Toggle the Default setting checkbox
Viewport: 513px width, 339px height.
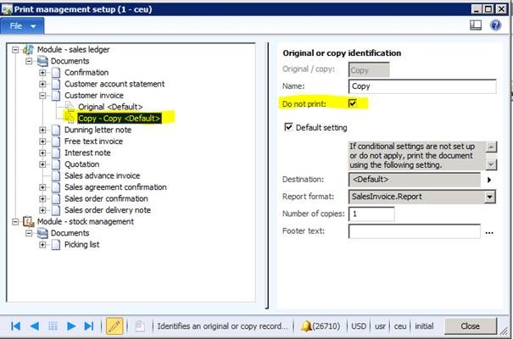tap(288, 127)
